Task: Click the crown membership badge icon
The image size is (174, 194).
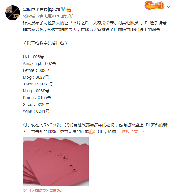Action: point(68,9)
